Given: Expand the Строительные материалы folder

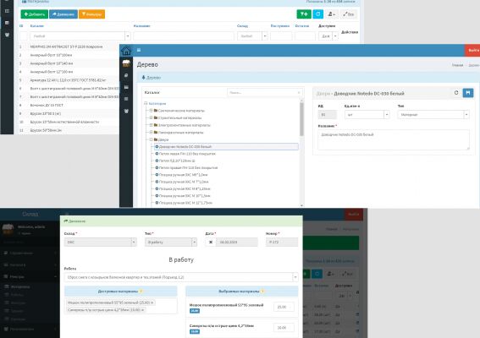Looking at the screenshot, I should (x=151, y=117).
